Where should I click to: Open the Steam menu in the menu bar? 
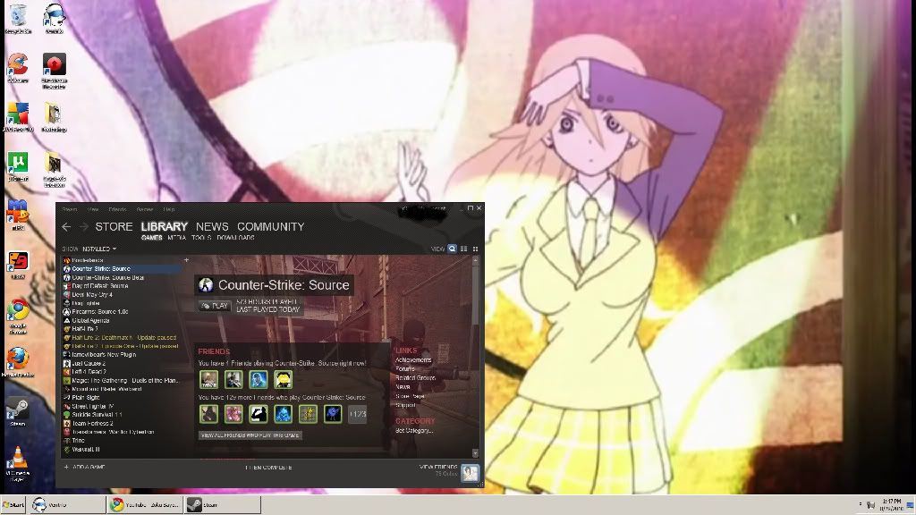[x=70, y=209]
